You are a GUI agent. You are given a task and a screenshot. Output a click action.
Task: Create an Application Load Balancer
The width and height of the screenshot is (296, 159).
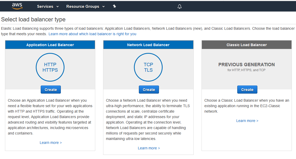pyautogui.click(x=51, y=90)
